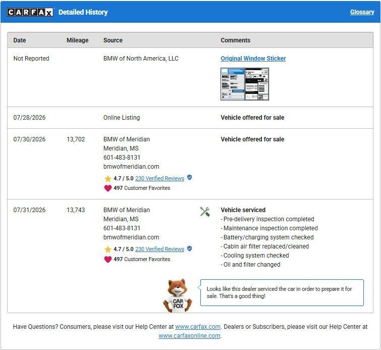Open 230 Verified Reviews in the 07/30/2026 row
381x350 pixels.
click(159, 178)
